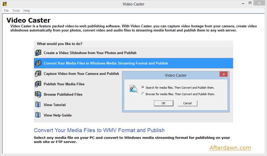Open the Afterdawn.com link

coord(230,148)
